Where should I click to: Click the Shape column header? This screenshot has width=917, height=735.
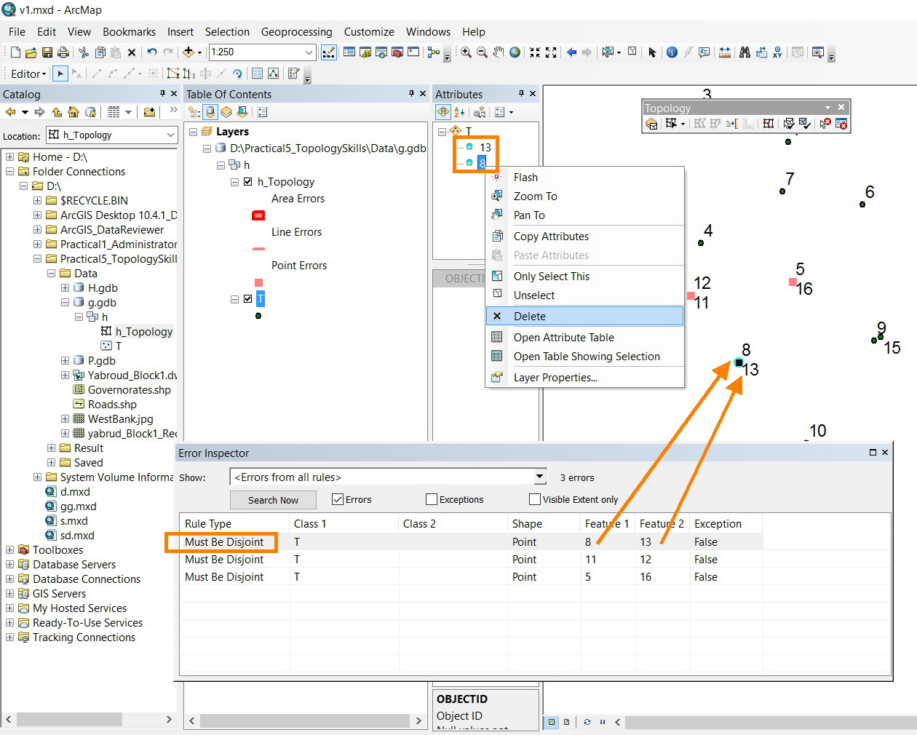click(x=544, y=524)
